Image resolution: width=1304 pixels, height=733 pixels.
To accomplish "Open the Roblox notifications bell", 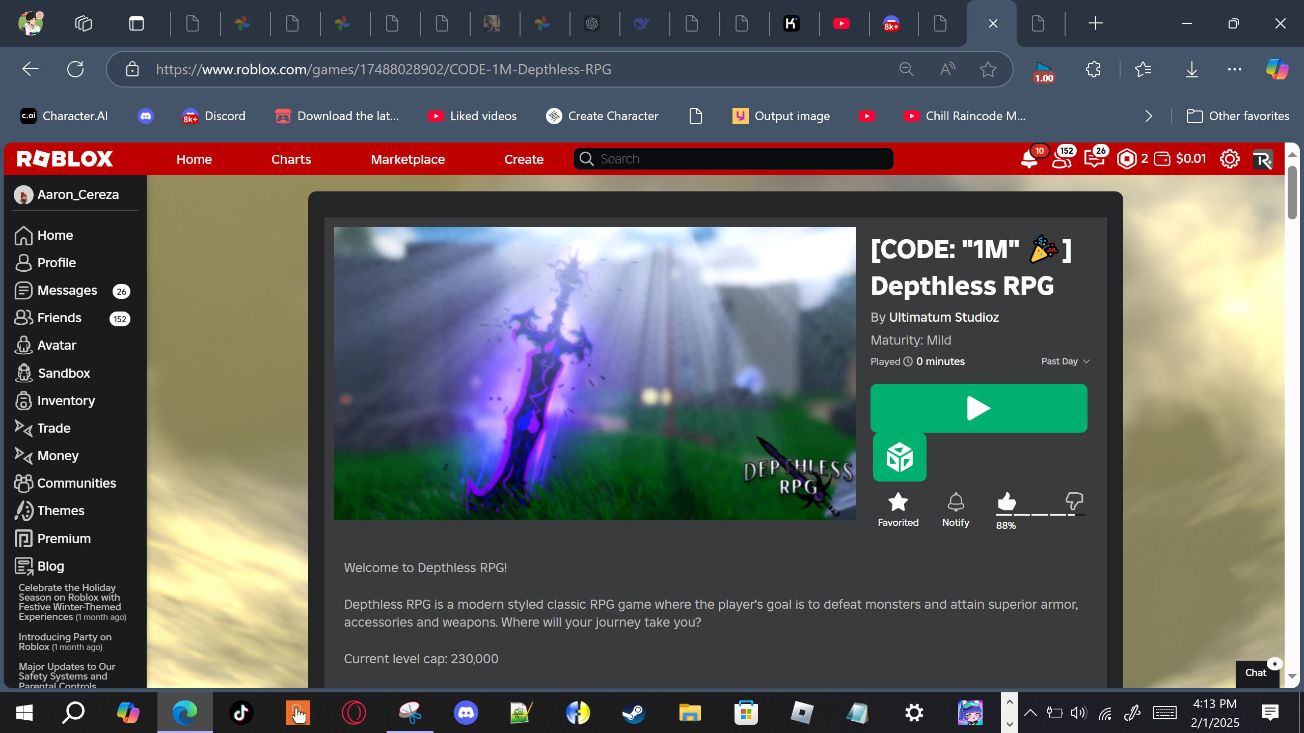I will (x=1029, y=159).
